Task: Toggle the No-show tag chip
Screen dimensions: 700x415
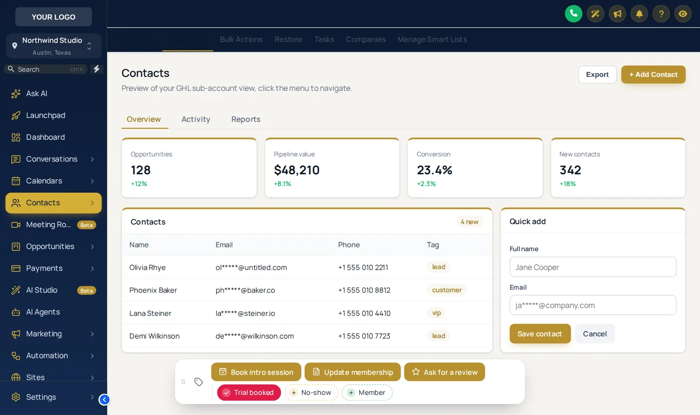Action: (311, 393)
